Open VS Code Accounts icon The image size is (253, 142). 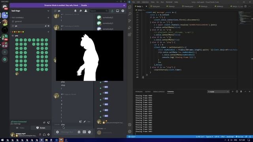130,125
